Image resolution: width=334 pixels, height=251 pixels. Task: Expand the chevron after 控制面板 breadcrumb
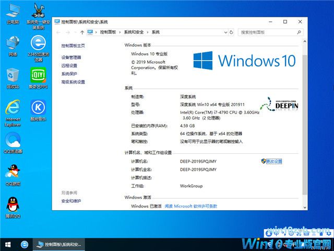coord(120,32)
